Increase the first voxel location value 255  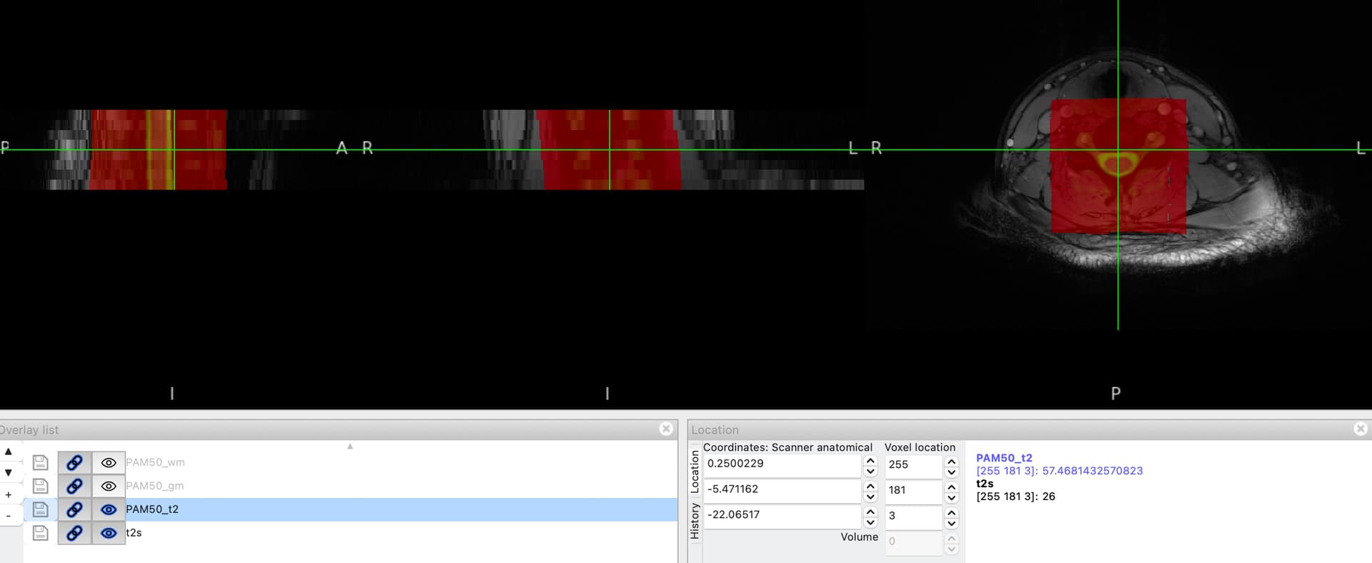point(951,461)
